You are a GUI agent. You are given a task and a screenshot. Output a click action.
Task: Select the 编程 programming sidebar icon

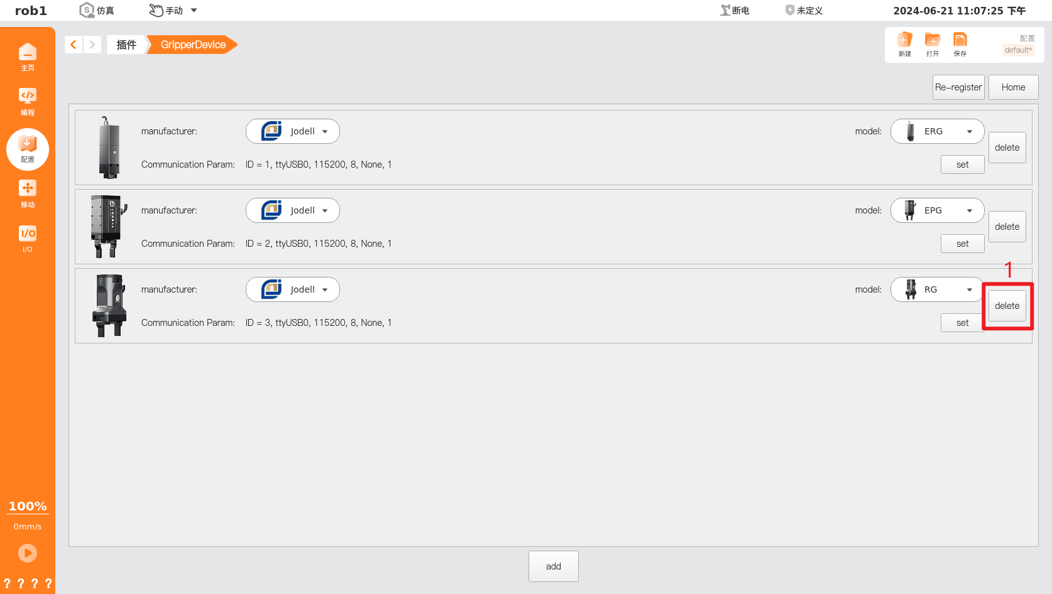(28, 100)
